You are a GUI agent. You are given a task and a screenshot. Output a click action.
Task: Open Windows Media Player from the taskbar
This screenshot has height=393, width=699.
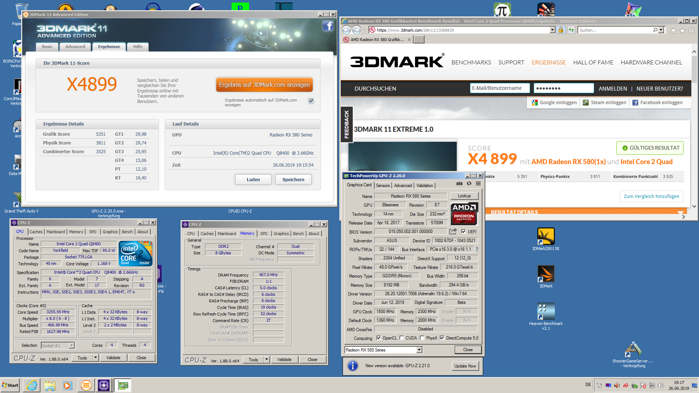coord(68,385)
